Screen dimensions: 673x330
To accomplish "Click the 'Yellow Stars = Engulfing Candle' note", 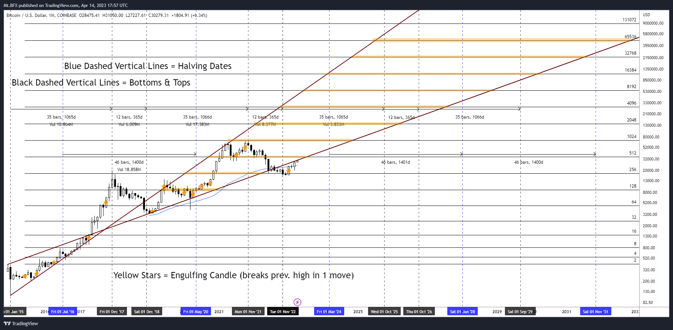I will coord(233,275).
